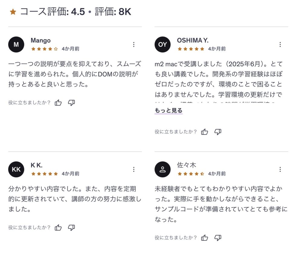Click the reviewer name OSHIMA Y.
The width and height of the screenshot is (302, 253).
(193, 40)
